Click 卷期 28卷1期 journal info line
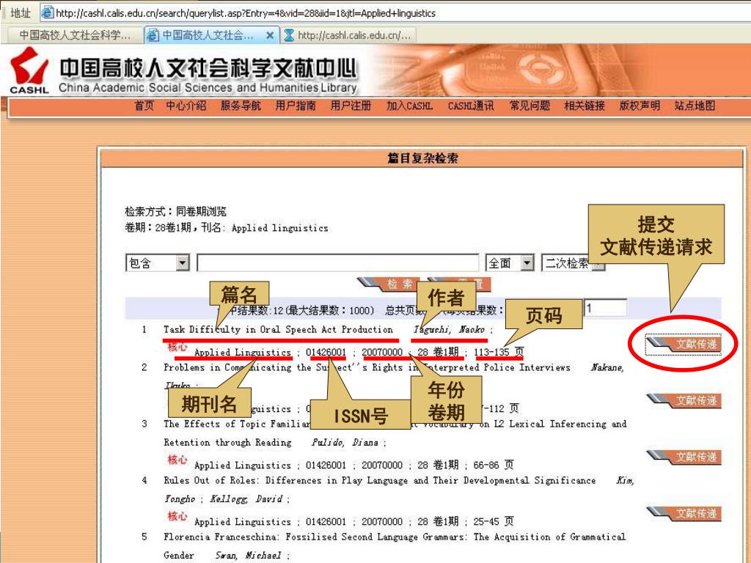The width and height of the screenshot is (751, 563). tap(227, 227)
